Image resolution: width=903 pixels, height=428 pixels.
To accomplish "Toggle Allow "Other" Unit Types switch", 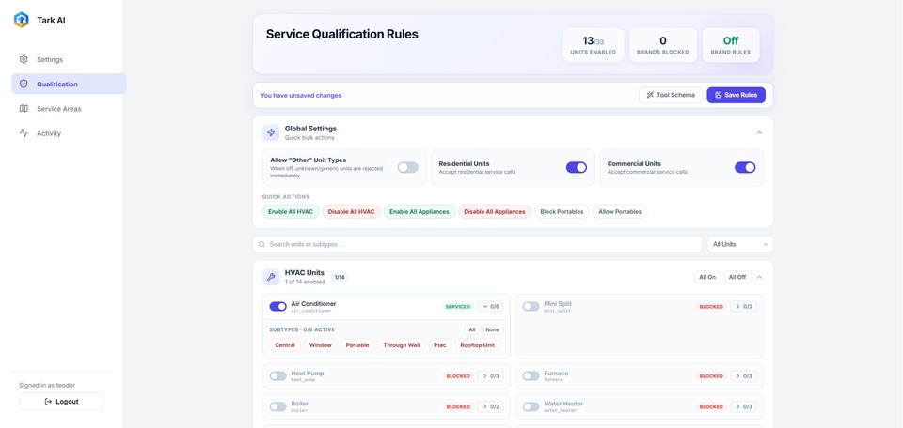I will tap(407, 167).
